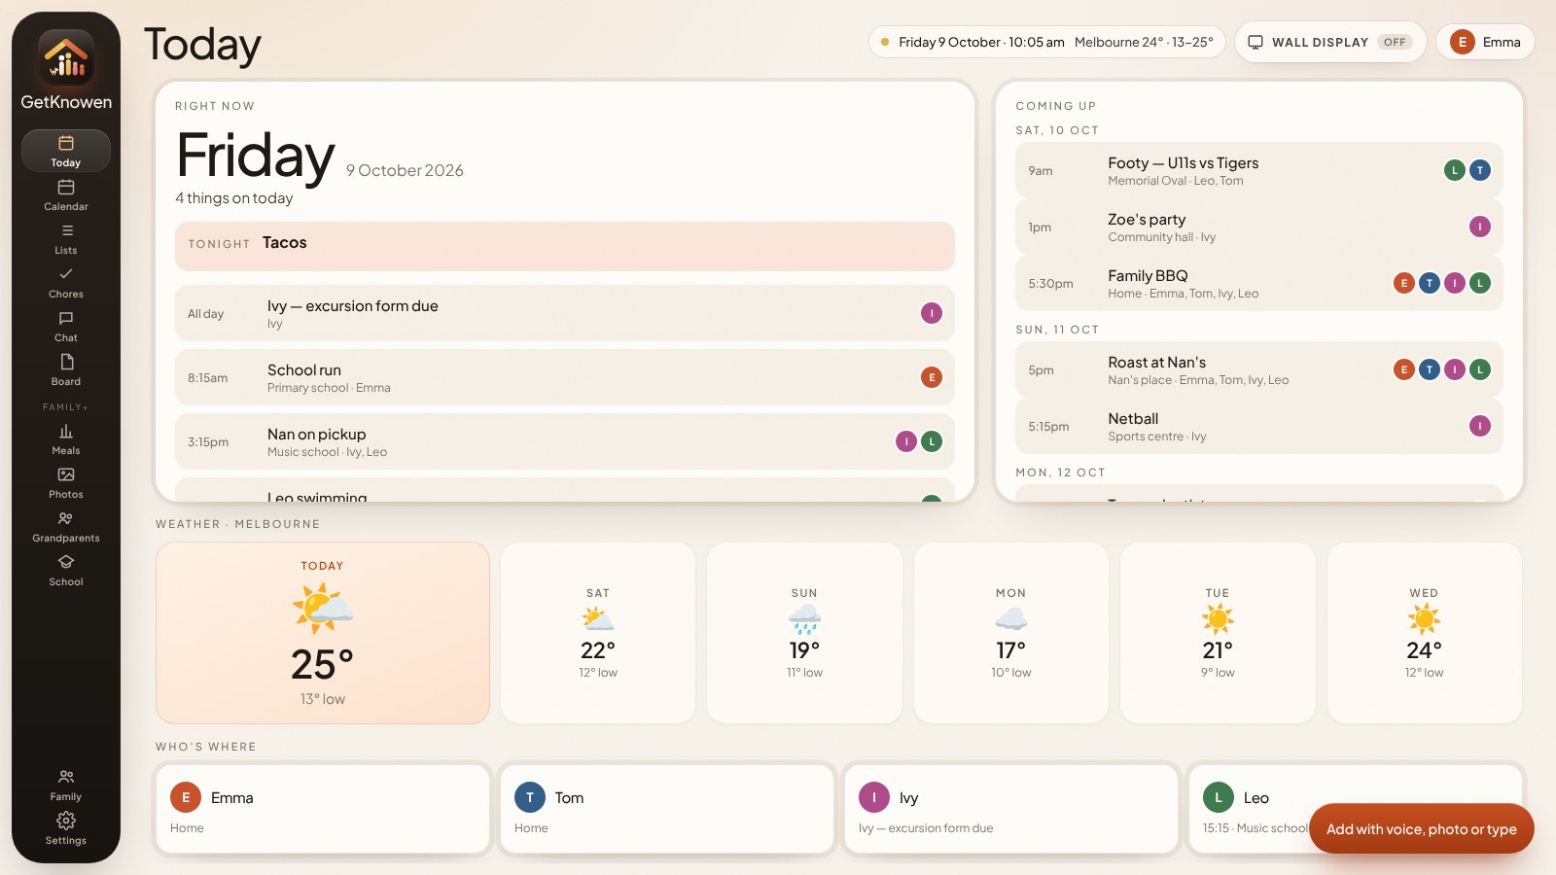Open the School section
Screen dimensions: 1556x875
(x=66, y=570)
